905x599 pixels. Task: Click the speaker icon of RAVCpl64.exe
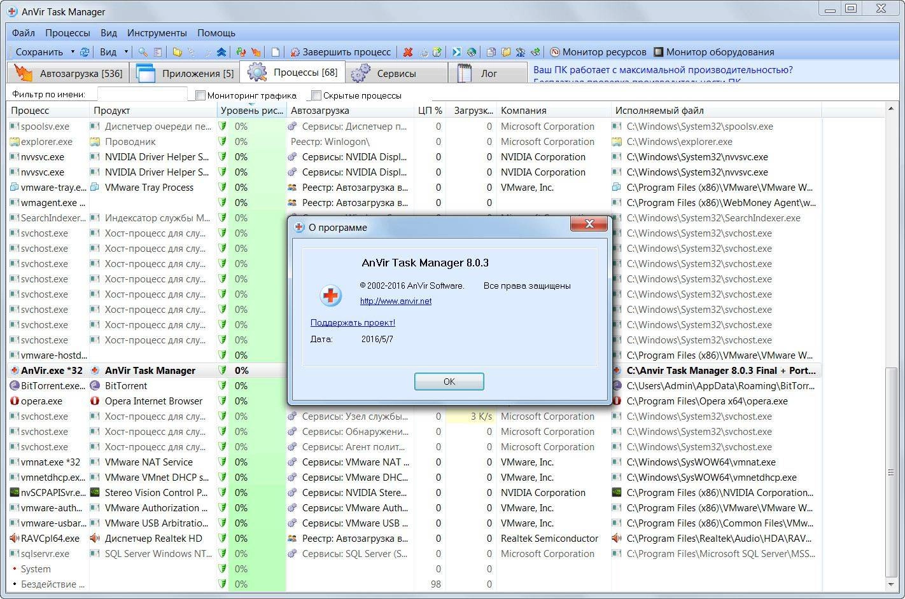(15, 539)
